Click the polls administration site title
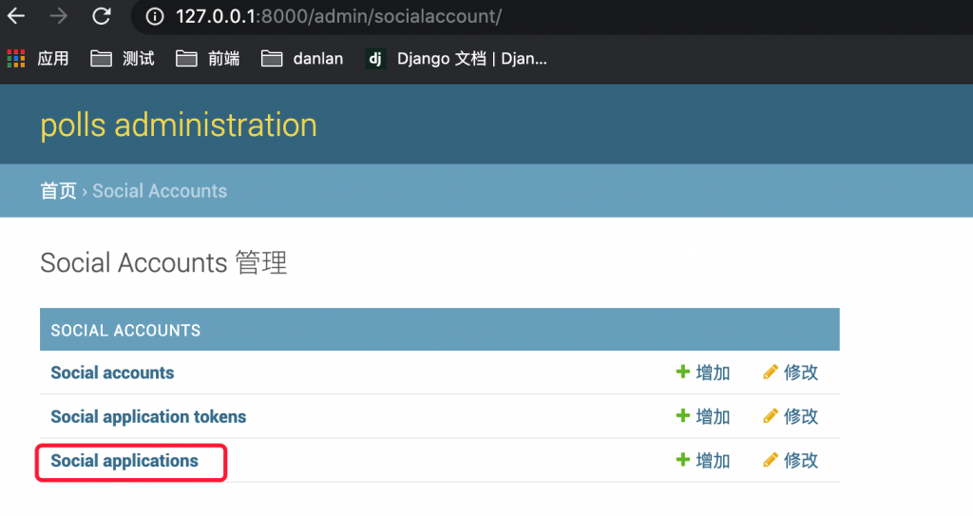The image size is (973, 516). pos(179,125)
